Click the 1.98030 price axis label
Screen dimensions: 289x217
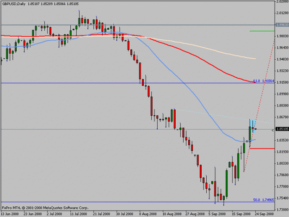(x=282, y=36)
